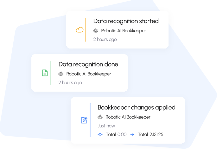
Task: Open the Data recognition started entry
Action: pos(126,21)
